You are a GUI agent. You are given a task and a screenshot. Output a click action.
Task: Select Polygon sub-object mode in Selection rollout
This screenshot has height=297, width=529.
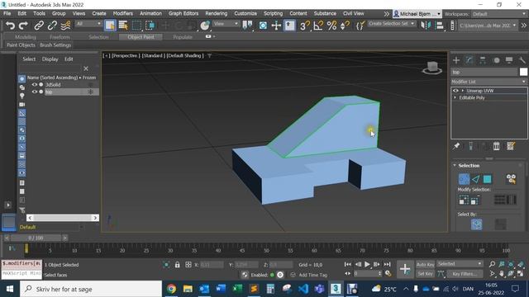click(487, 179)
